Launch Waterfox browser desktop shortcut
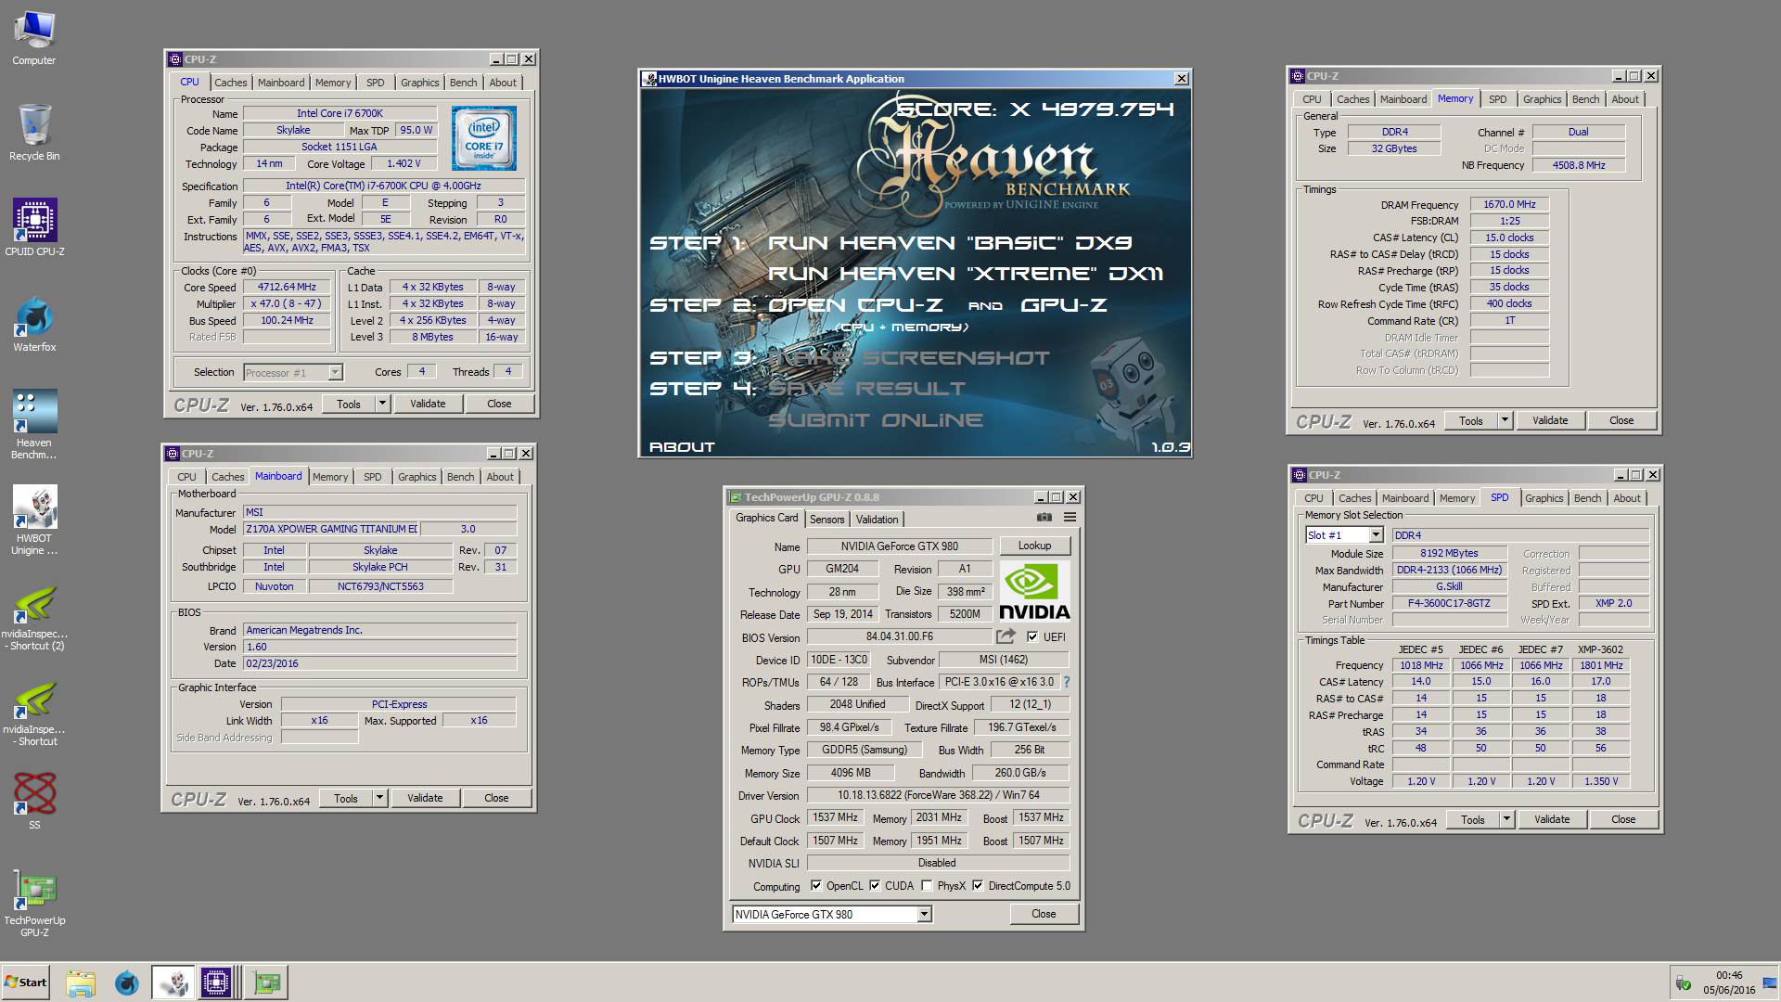The height and width of the screenshot is (1002, 1781). (x=34, y=323)
